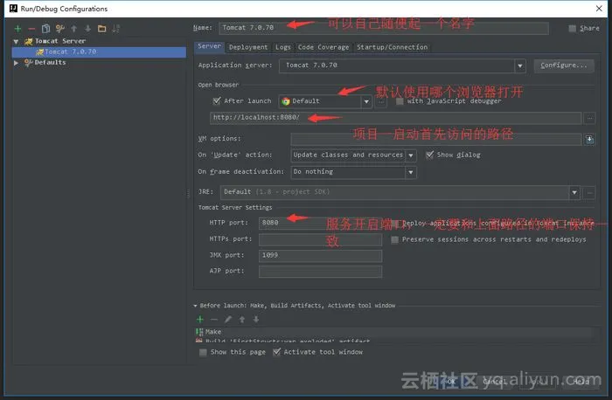Image resolution: width=612 pixels, height=400 pixels.
Task: Add a before-launch task with plus icon
Action: pos(200,320)
